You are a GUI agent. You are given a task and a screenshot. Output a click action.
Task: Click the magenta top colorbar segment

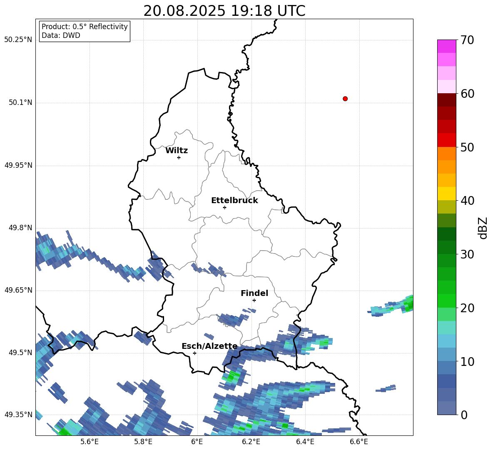[x=446, y=46]
